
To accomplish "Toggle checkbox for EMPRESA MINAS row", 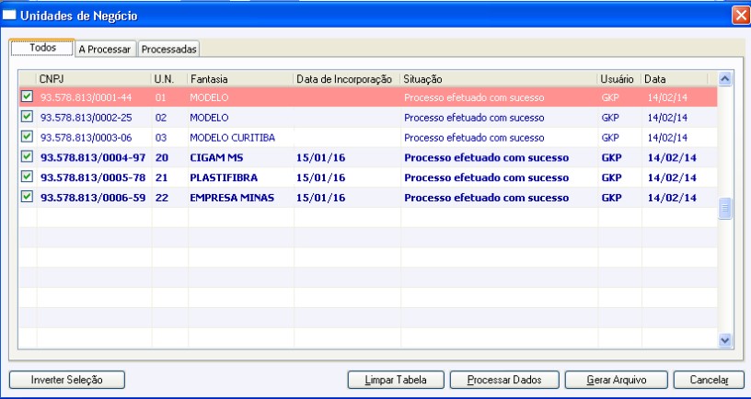I will (x=28, y=197).
